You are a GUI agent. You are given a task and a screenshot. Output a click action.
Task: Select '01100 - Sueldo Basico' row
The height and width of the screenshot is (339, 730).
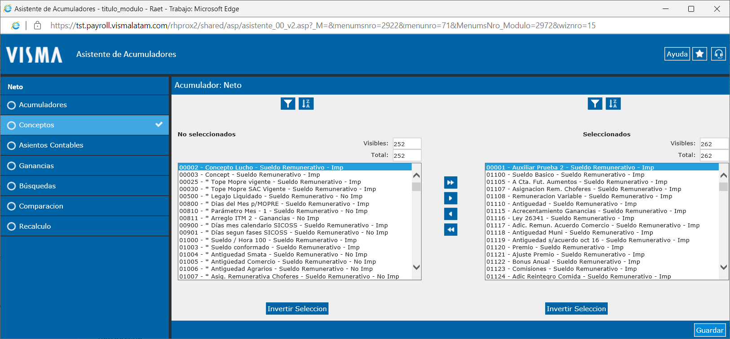pos(602,174)
